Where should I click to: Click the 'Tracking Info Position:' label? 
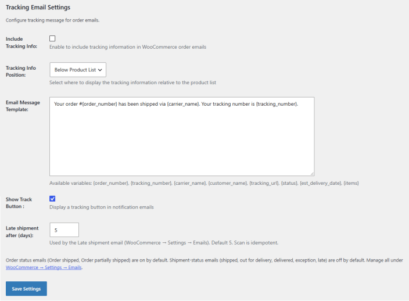pos(21,71)
